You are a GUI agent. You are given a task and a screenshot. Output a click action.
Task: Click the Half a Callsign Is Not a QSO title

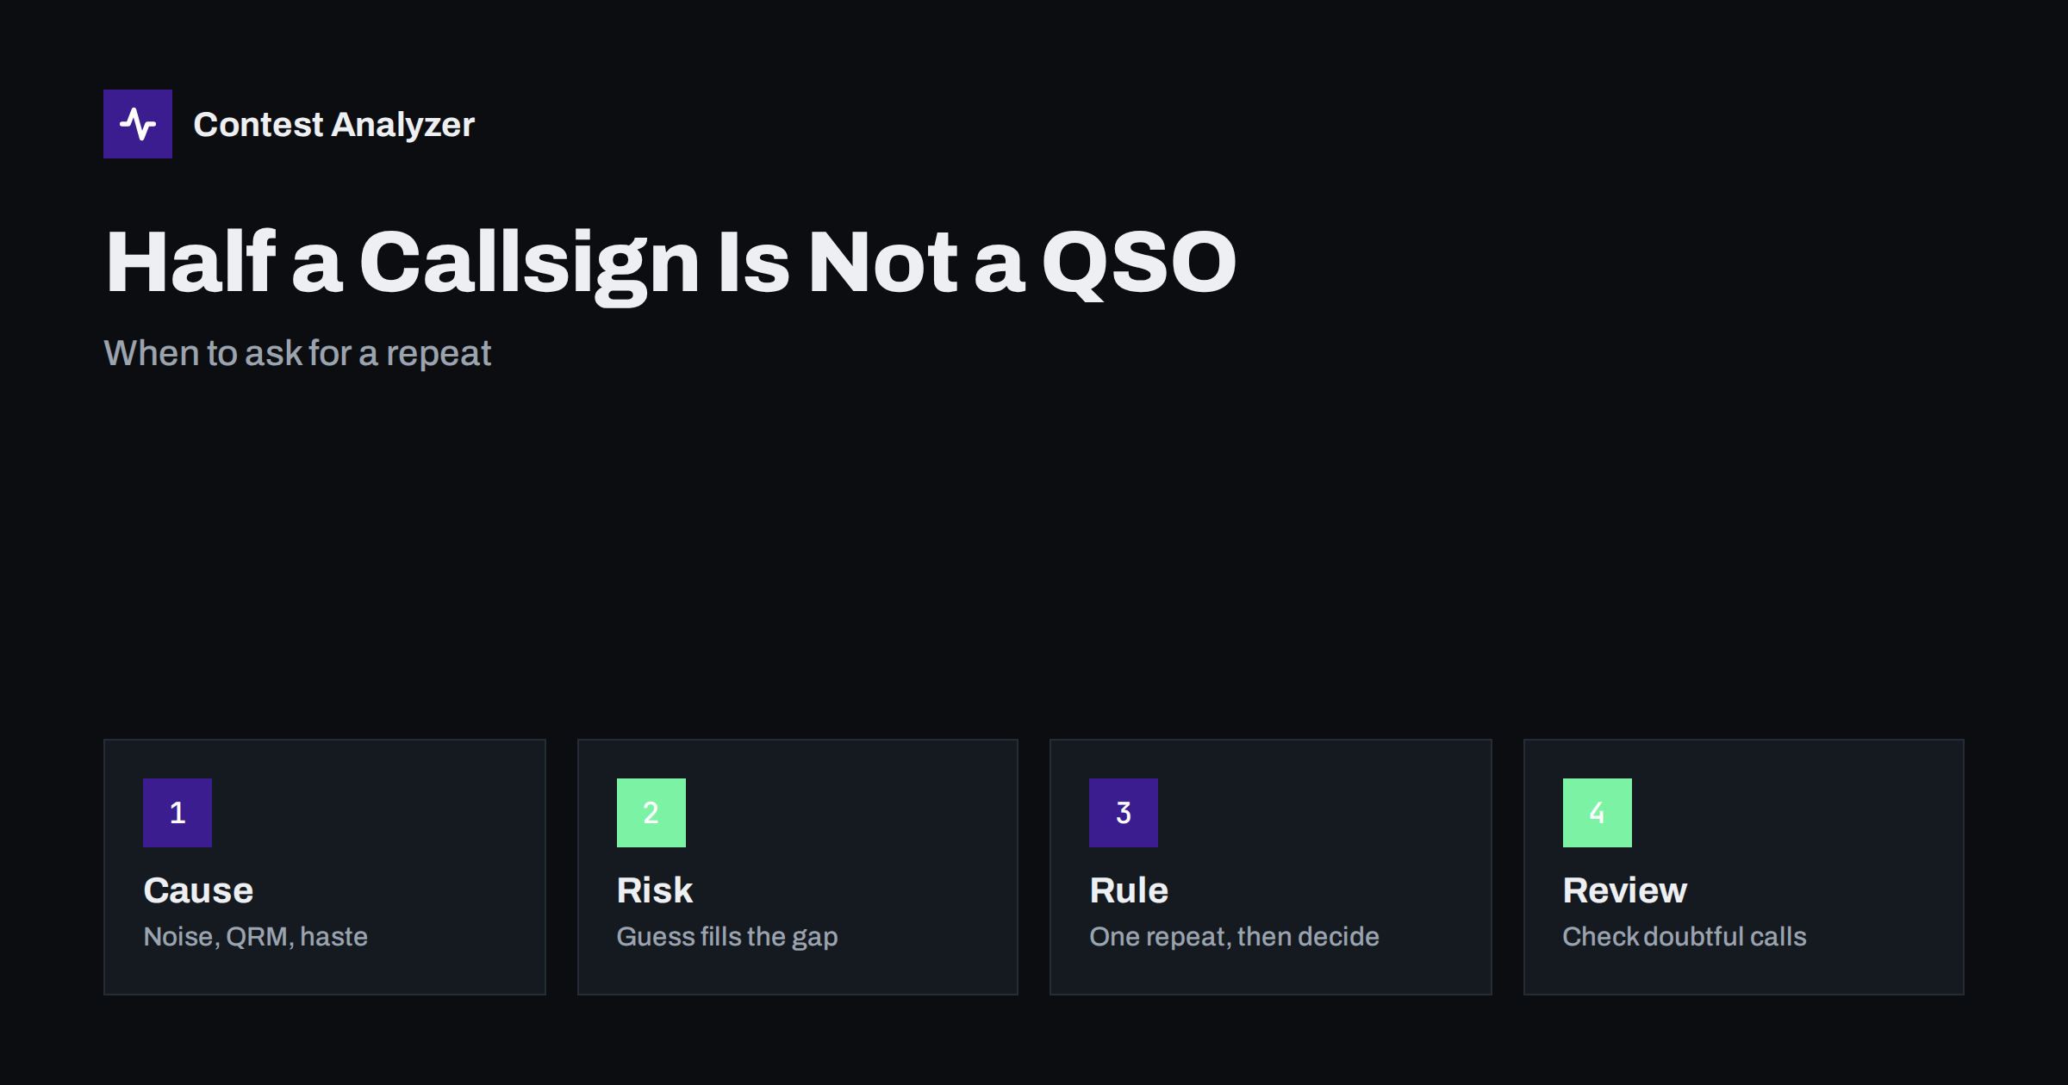[671, 263]
